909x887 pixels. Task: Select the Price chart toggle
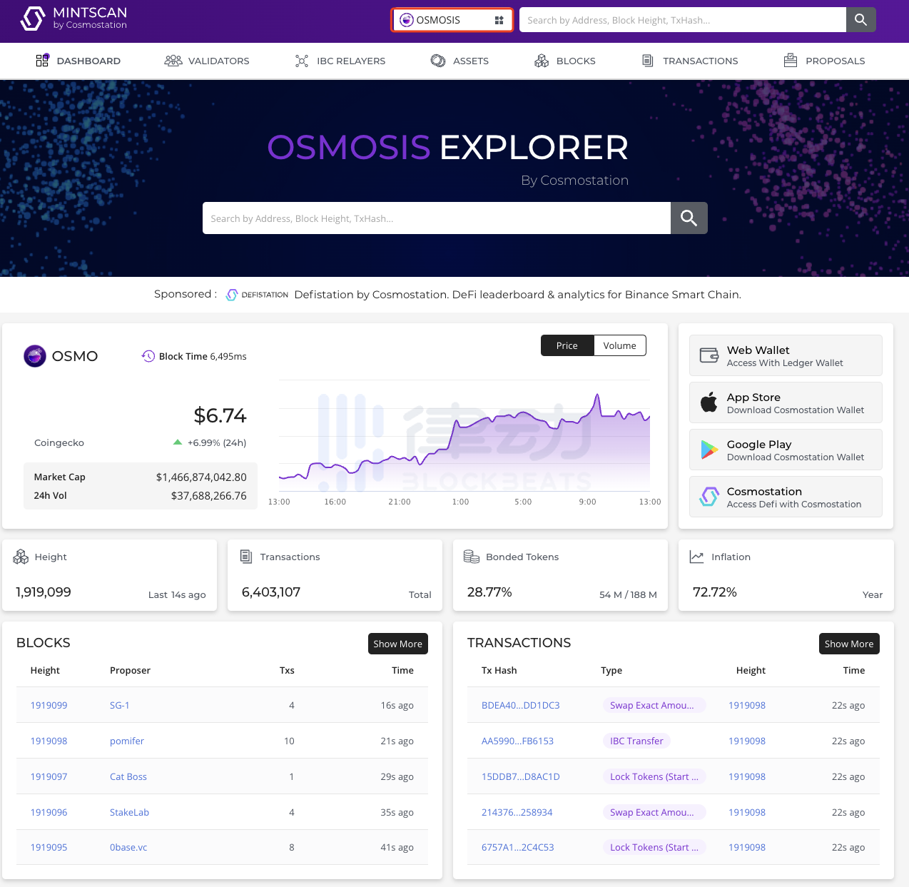(567, 345)
